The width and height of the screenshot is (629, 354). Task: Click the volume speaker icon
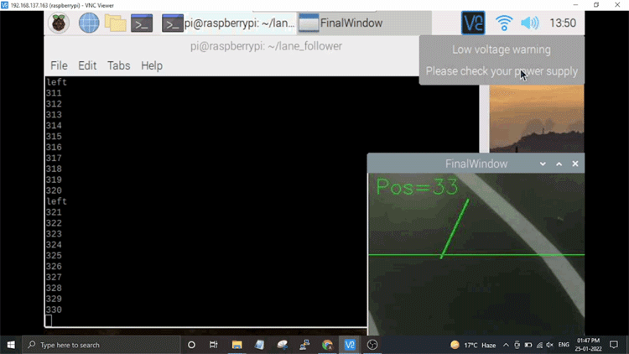[x=529, y=23]
